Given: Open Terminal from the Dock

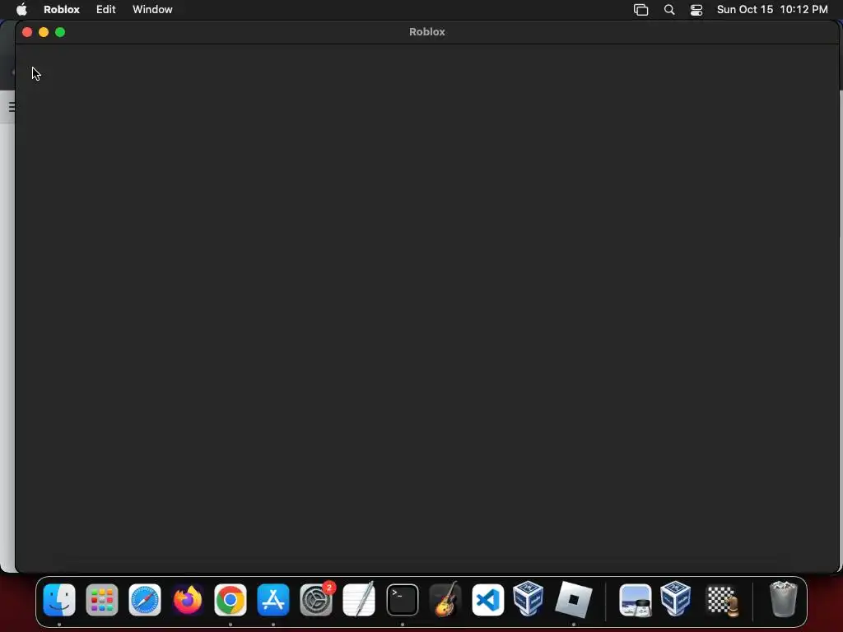Looking at the screenshot, I should [x=402, y=600].
